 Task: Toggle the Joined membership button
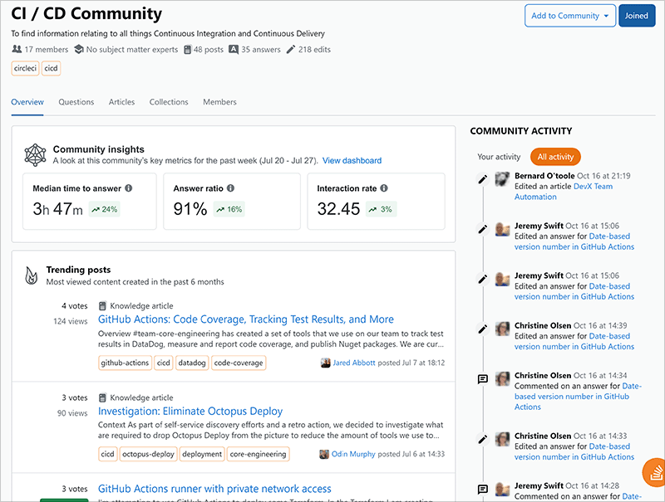coord(637,16)
